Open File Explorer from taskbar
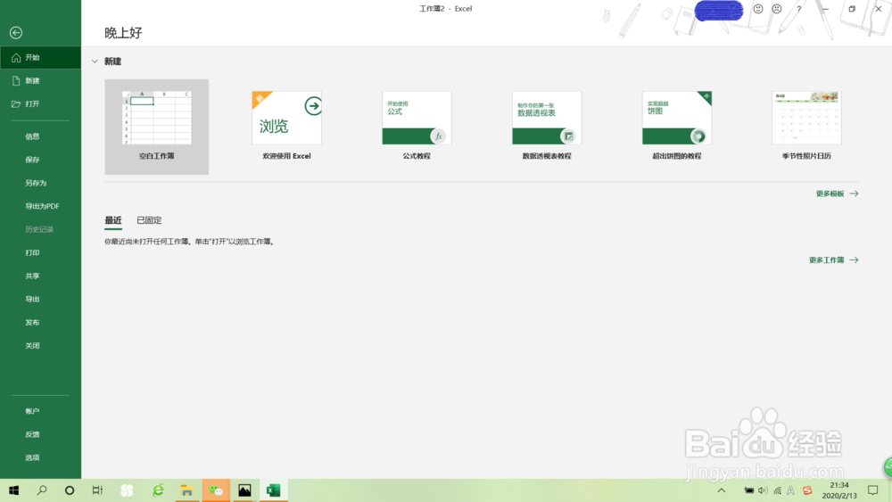Image resolution: width=892 pixels, height=502 pixels. tap(186, 490)
